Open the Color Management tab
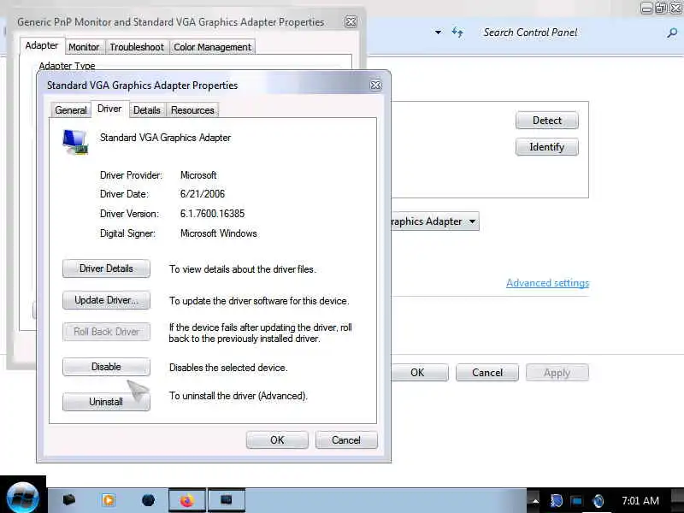Screen dimensions: 684x513 coord(212,47)
